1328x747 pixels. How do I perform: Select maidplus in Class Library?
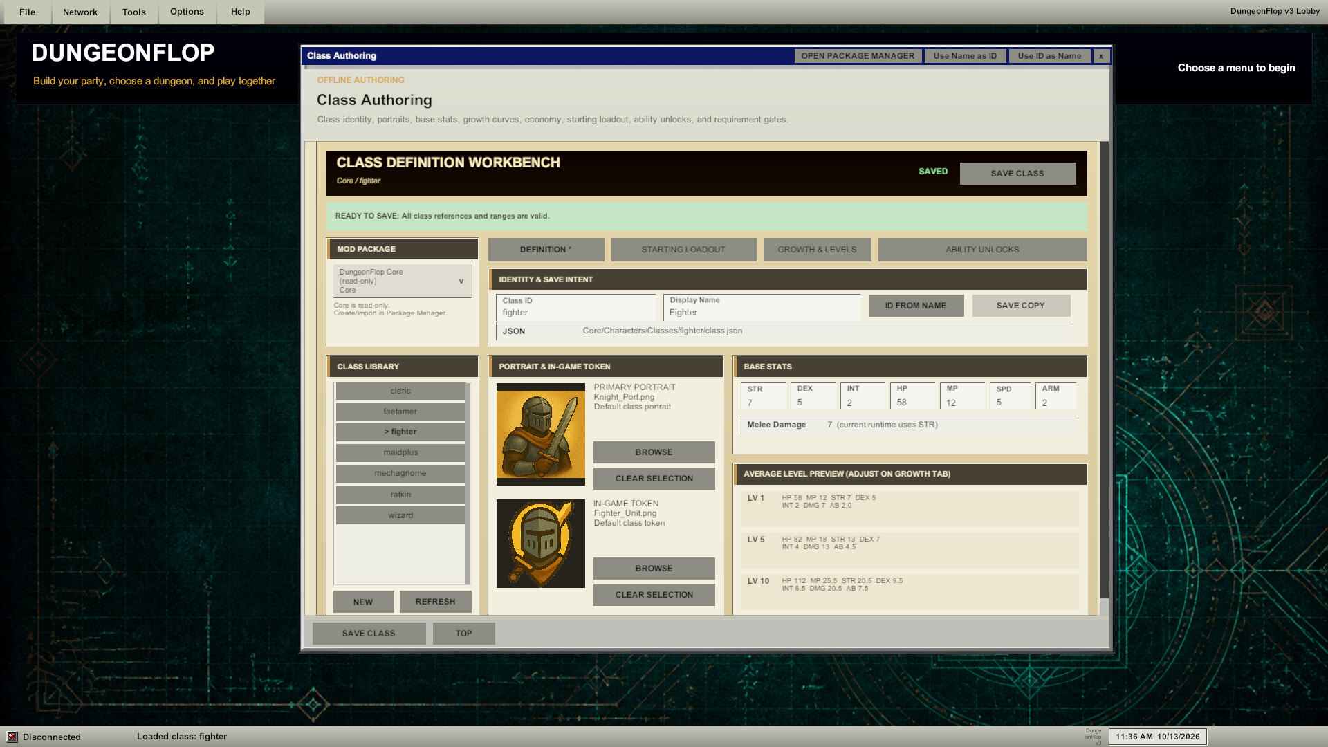coord(400,452)
